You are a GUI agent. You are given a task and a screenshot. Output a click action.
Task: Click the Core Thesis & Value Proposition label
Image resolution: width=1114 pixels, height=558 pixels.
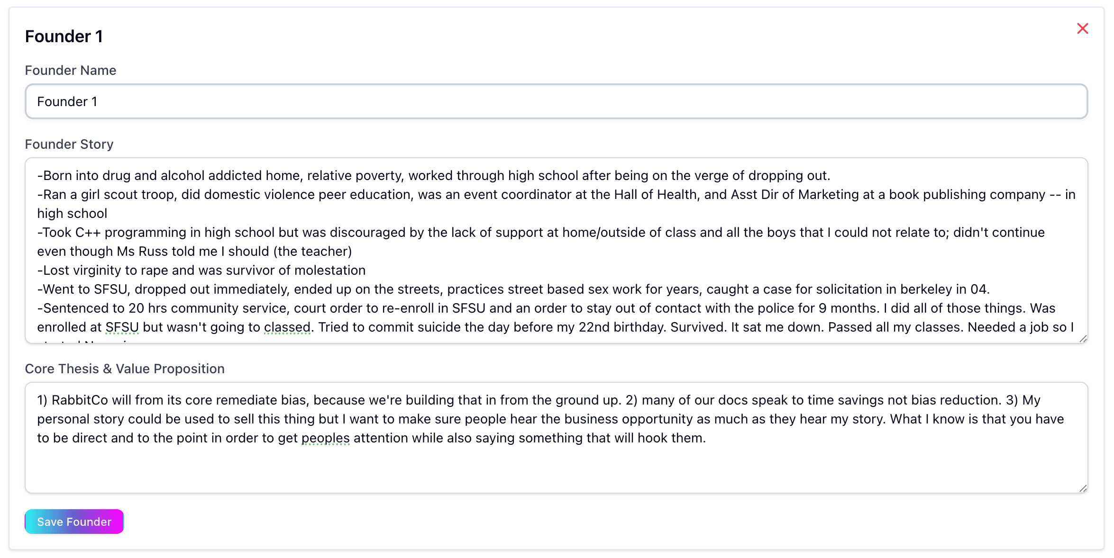(125, 369)
